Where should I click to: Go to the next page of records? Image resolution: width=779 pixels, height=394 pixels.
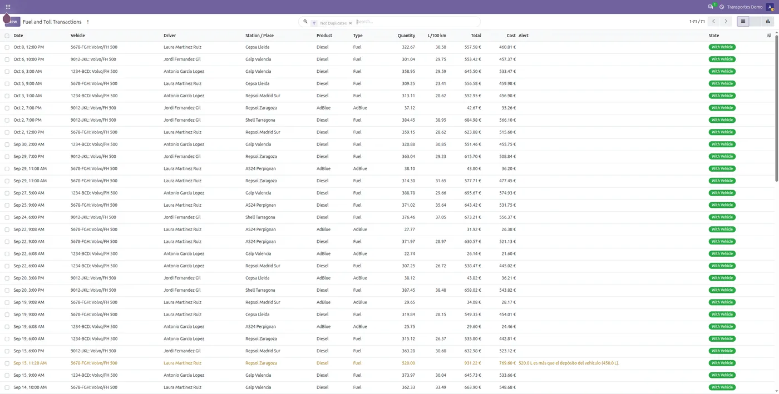(726, 22)
